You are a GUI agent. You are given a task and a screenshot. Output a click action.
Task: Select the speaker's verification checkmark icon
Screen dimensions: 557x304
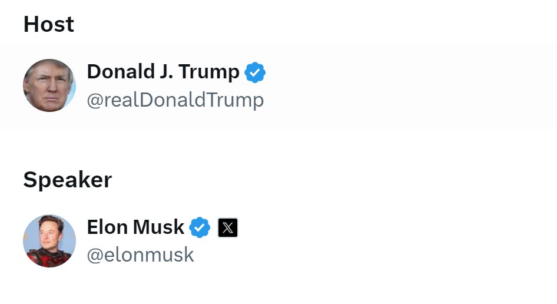200,227
